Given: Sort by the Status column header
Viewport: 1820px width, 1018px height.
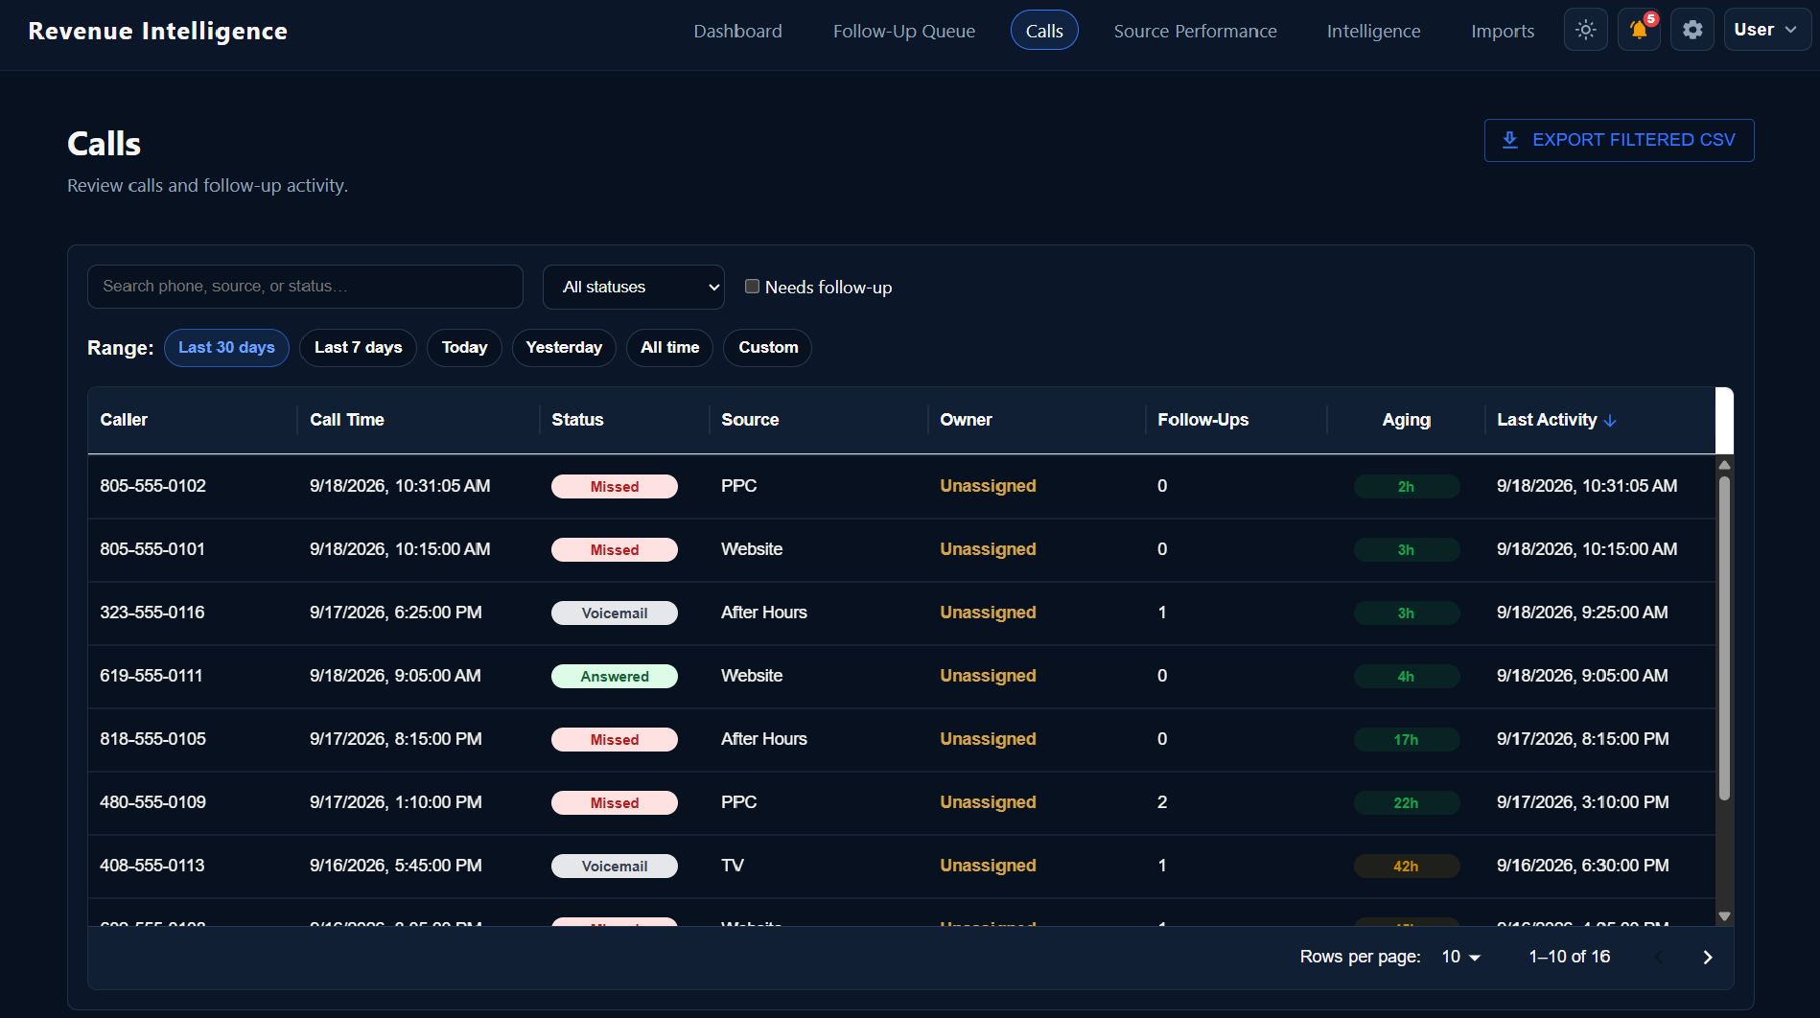Looking at the screenshot, I should [577, 420].
